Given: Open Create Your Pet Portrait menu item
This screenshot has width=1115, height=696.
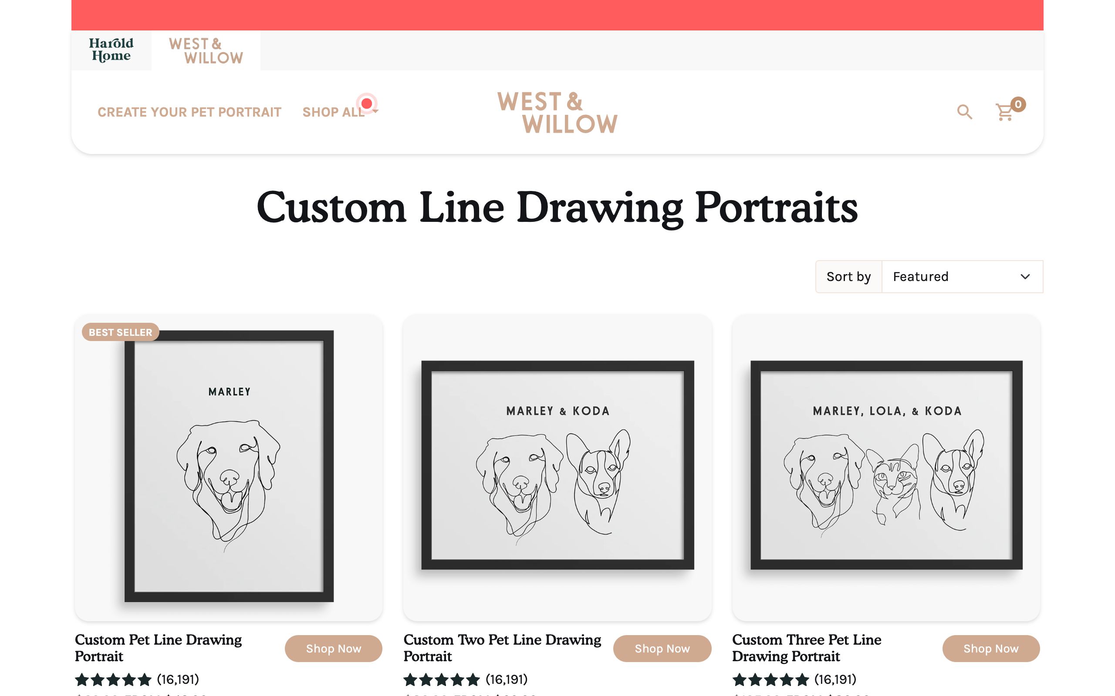Looking at the screenshot, I should pyautogui.click(x=189, y=112).
